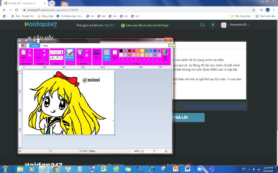Open the Home ribbon tab
Viewport: 278px width, 173px height.
tap(35, 46)
